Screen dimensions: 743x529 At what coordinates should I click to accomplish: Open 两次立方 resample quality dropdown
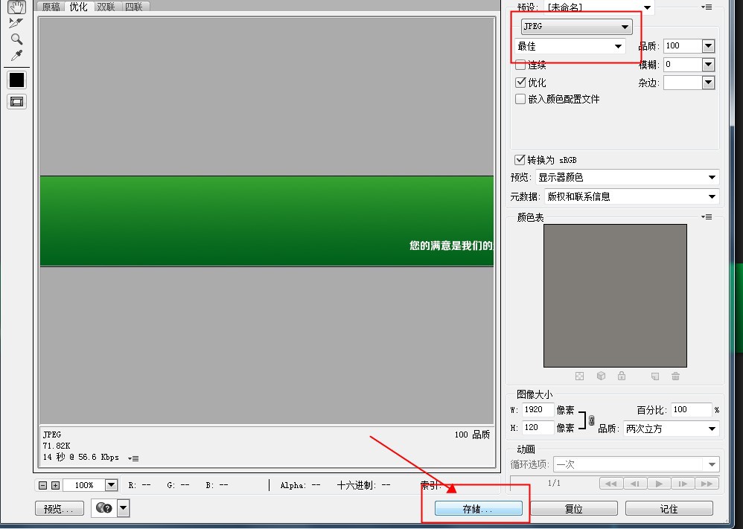[x=671, y=429]
